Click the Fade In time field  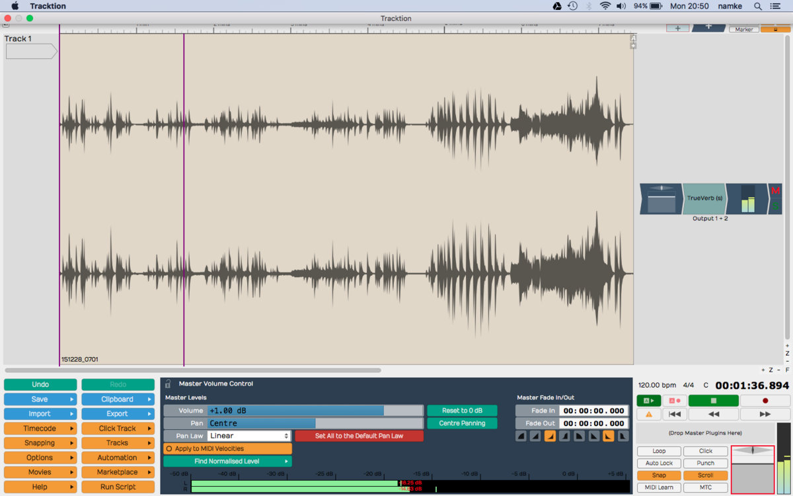[593, 411]
